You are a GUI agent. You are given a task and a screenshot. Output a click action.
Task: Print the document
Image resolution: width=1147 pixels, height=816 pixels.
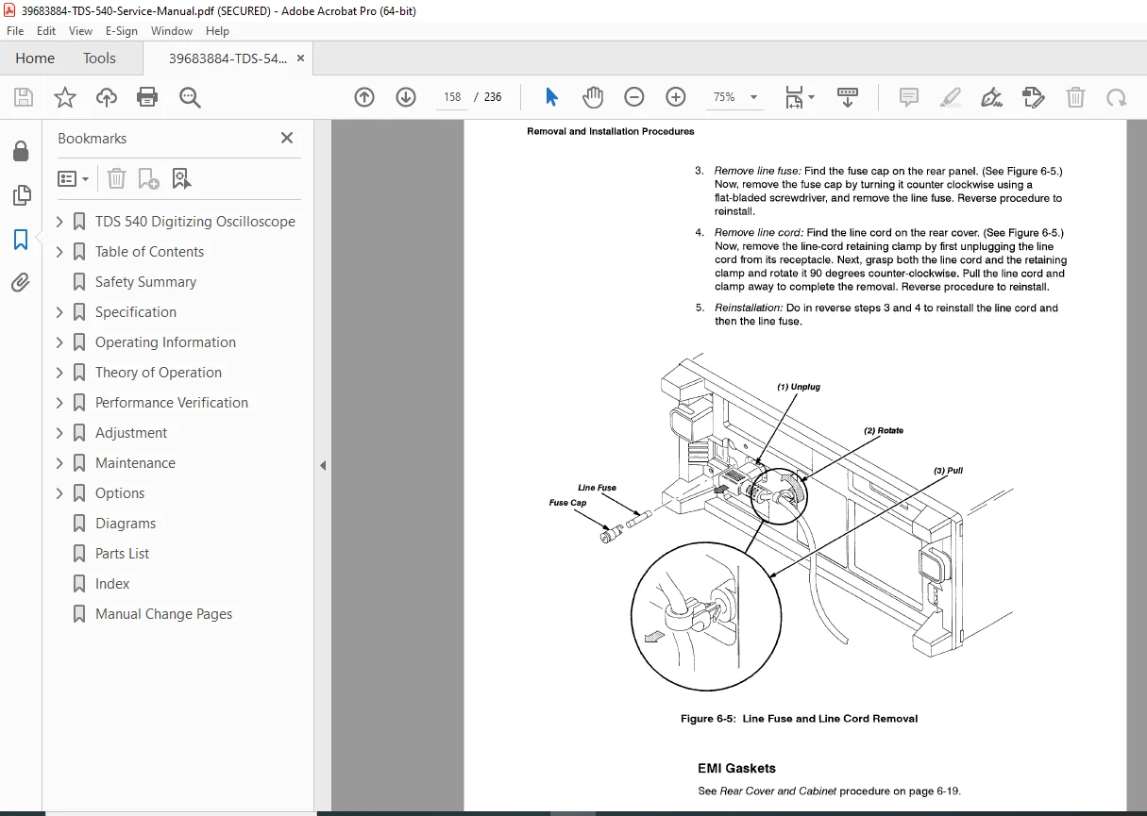click(x=147, y=97)
